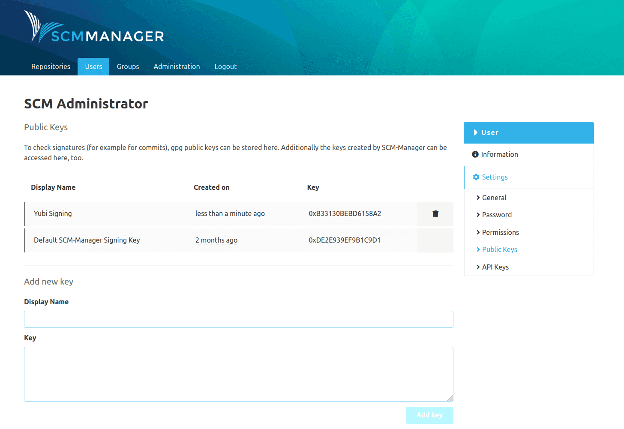The width and height of the screenshot is (624, 429).
Task: Expand the API Keys section
Action: (495, 267)
